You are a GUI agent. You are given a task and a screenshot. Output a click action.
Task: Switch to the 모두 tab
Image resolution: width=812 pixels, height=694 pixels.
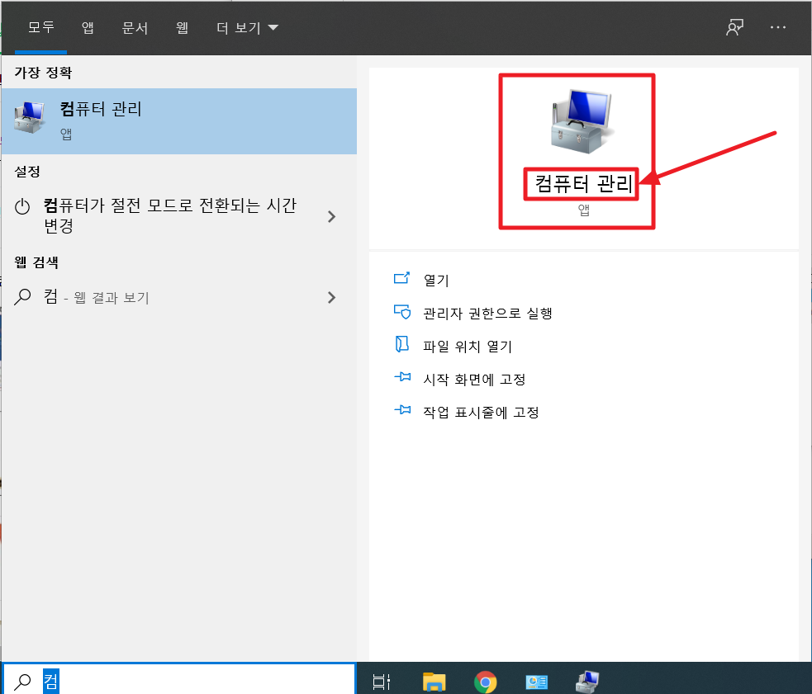pyautogui.click(x=41, y=27)
